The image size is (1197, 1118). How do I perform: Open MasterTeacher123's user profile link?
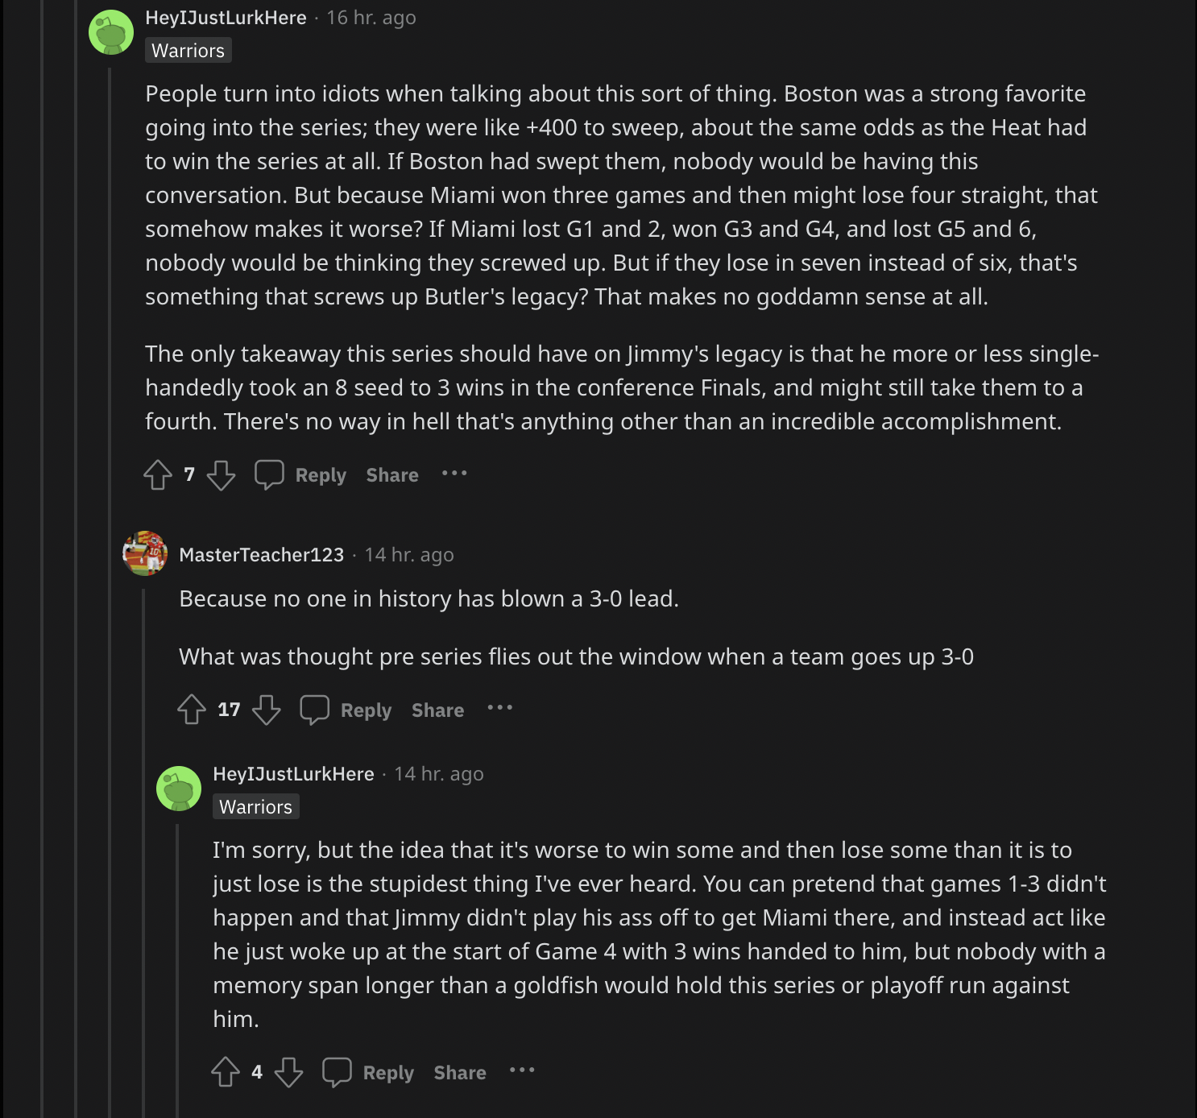click(x=261, y=555)
